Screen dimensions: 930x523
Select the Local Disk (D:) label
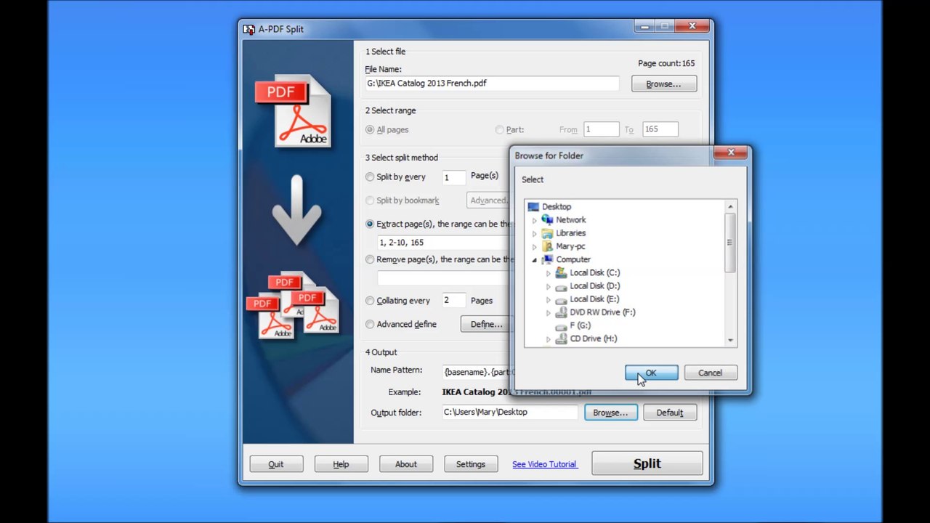pos(595,285)
